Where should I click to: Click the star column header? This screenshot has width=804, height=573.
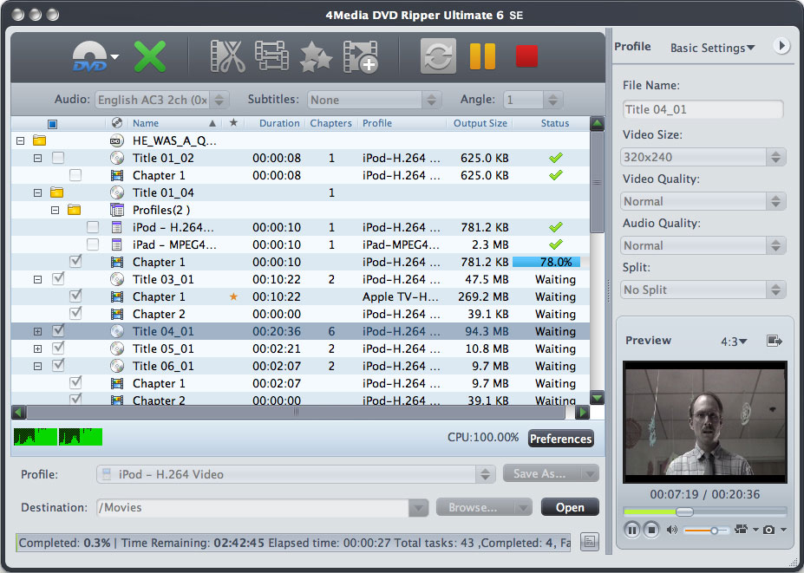233,123
